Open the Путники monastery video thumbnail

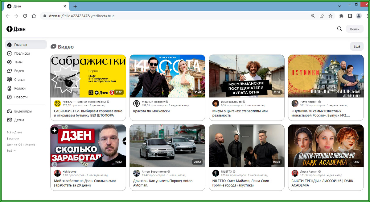[x=326, y=76]
